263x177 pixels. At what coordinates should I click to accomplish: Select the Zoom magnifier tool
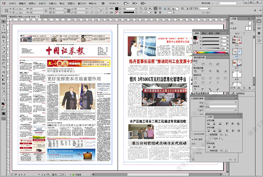coord(3,99)
